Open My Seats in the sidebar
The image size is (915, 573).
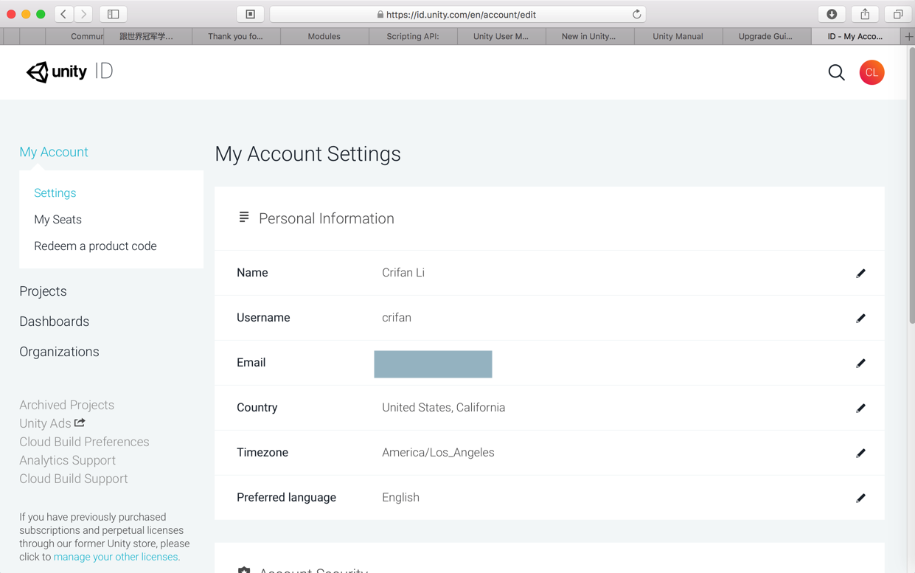point(58,220)
